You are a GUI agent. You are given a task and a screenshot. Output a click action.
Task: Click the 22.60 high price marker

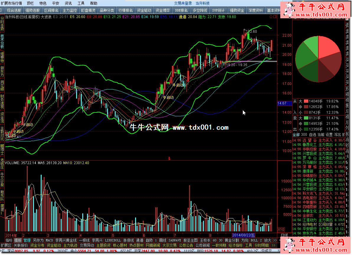252,31
